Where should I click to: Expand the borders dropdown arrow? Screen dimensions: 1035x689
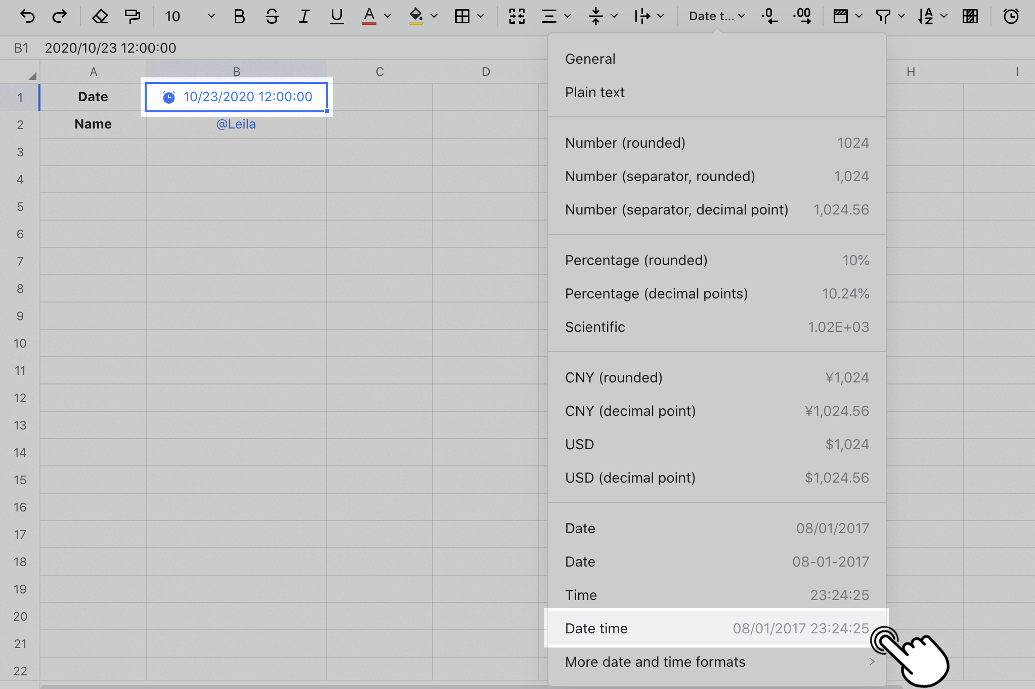481,16
